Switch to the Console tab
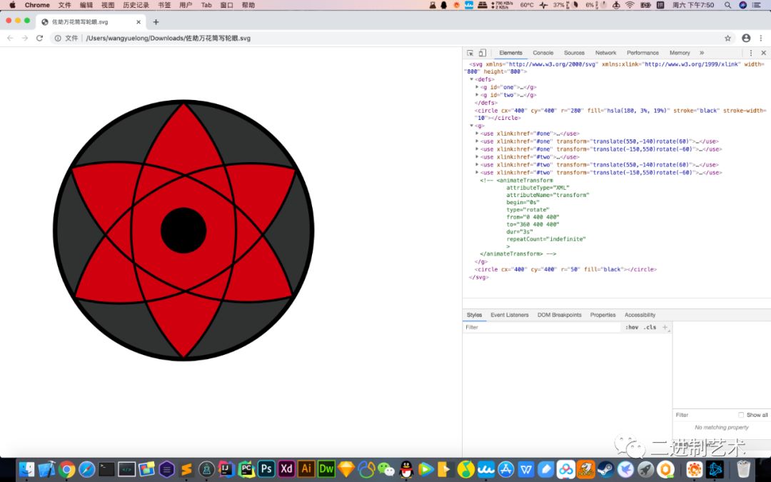 543,53
